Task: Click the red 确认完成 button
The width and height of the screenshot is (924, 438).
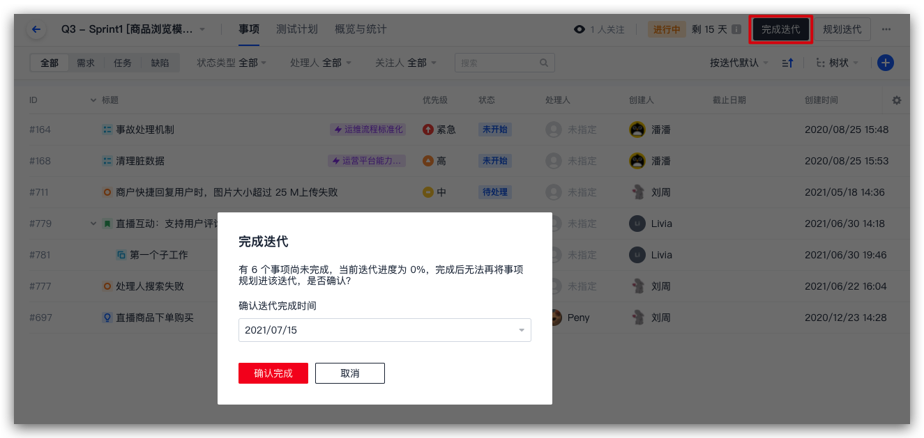Action: (273, 373)
